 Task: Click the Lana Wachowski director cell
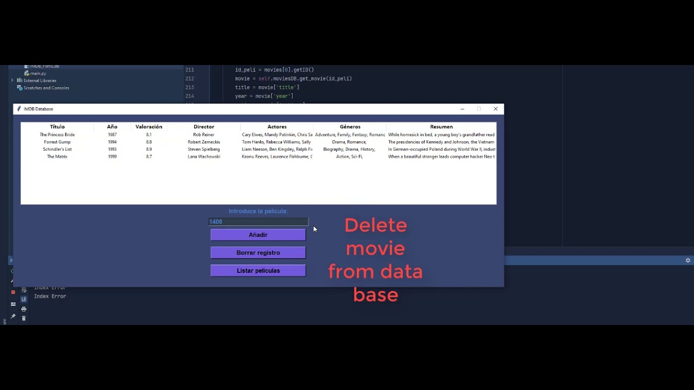(x=204, y=157)
